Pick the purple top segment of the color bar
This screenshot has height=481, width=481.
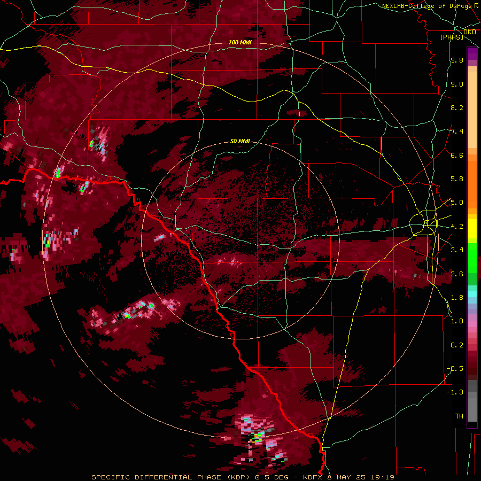tap(472, 53)
